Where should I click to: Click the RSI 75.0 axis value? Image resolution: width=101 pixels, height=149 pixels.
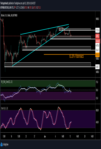point(97,82)
